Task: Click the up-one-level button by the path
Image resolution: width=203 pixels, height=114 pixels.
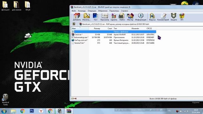Action: pos(74,24)
